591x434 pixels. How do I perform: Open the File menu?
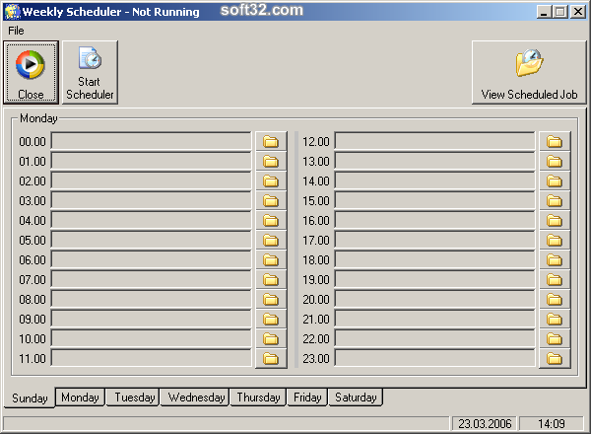[16, 31]
